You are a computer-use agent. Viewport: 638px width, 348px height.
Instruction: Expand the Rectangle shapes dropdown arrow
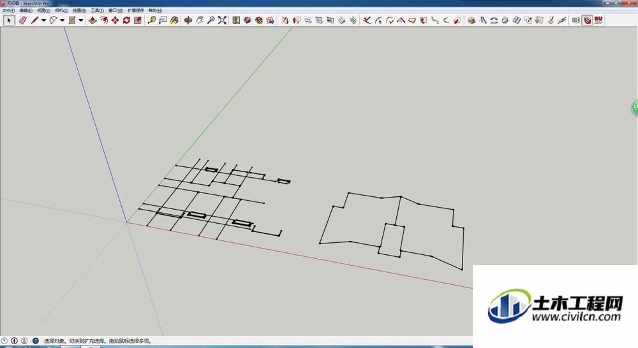tap(81, 20)
